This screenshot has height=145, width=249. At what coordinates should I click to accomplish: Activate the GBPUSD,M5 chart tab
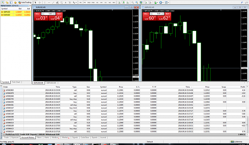click(x=51, y=83)
